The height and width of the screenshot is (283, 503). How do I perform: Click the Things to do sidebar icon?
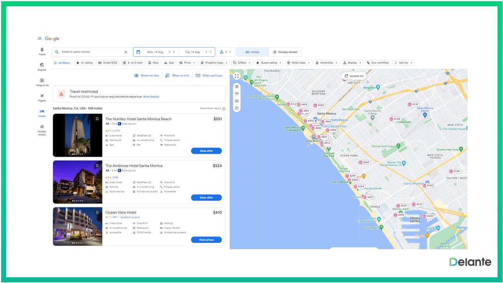click(x=42, y=81)
